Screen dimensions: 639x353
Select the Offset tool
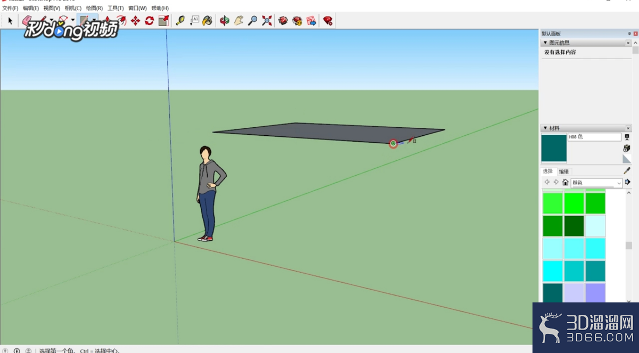tap(122, 21)
